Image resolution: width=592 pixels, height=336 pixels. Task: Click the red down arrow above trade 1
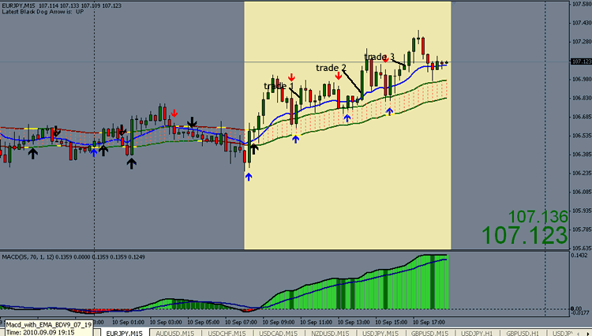click(x=291, y=77)
